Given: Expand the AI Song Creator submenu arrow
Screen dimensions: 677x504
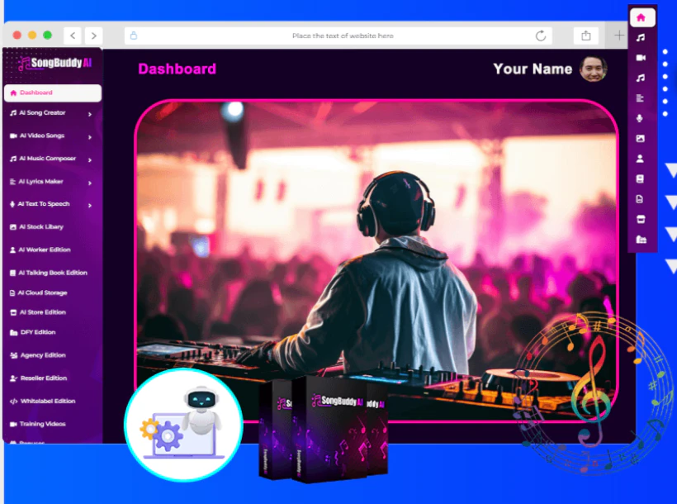Looking at the screenshot, I should point(90,114).
